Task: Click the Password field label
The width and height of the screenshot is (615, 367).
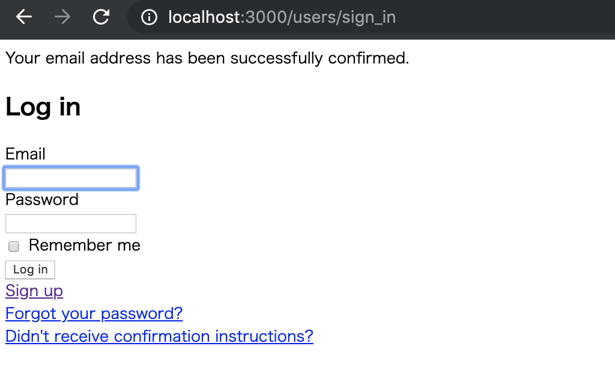Action: 42,200
